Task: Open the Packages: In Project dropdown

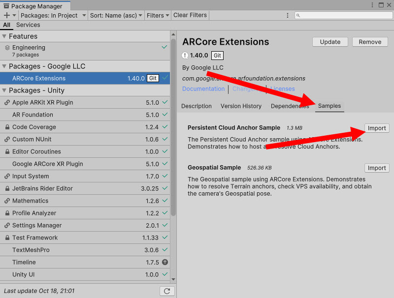Action: pos(53,16)
